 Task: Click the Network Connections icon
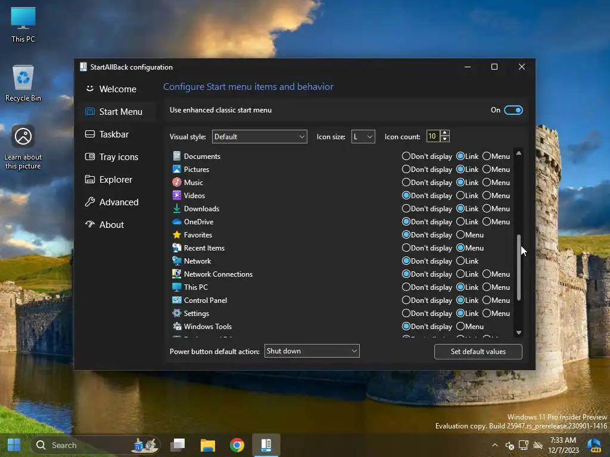click(x=176, y=274)
